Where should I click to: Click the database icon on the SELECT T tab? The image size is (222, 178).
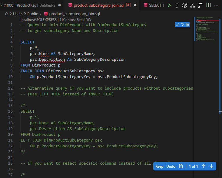pos(145,5)
